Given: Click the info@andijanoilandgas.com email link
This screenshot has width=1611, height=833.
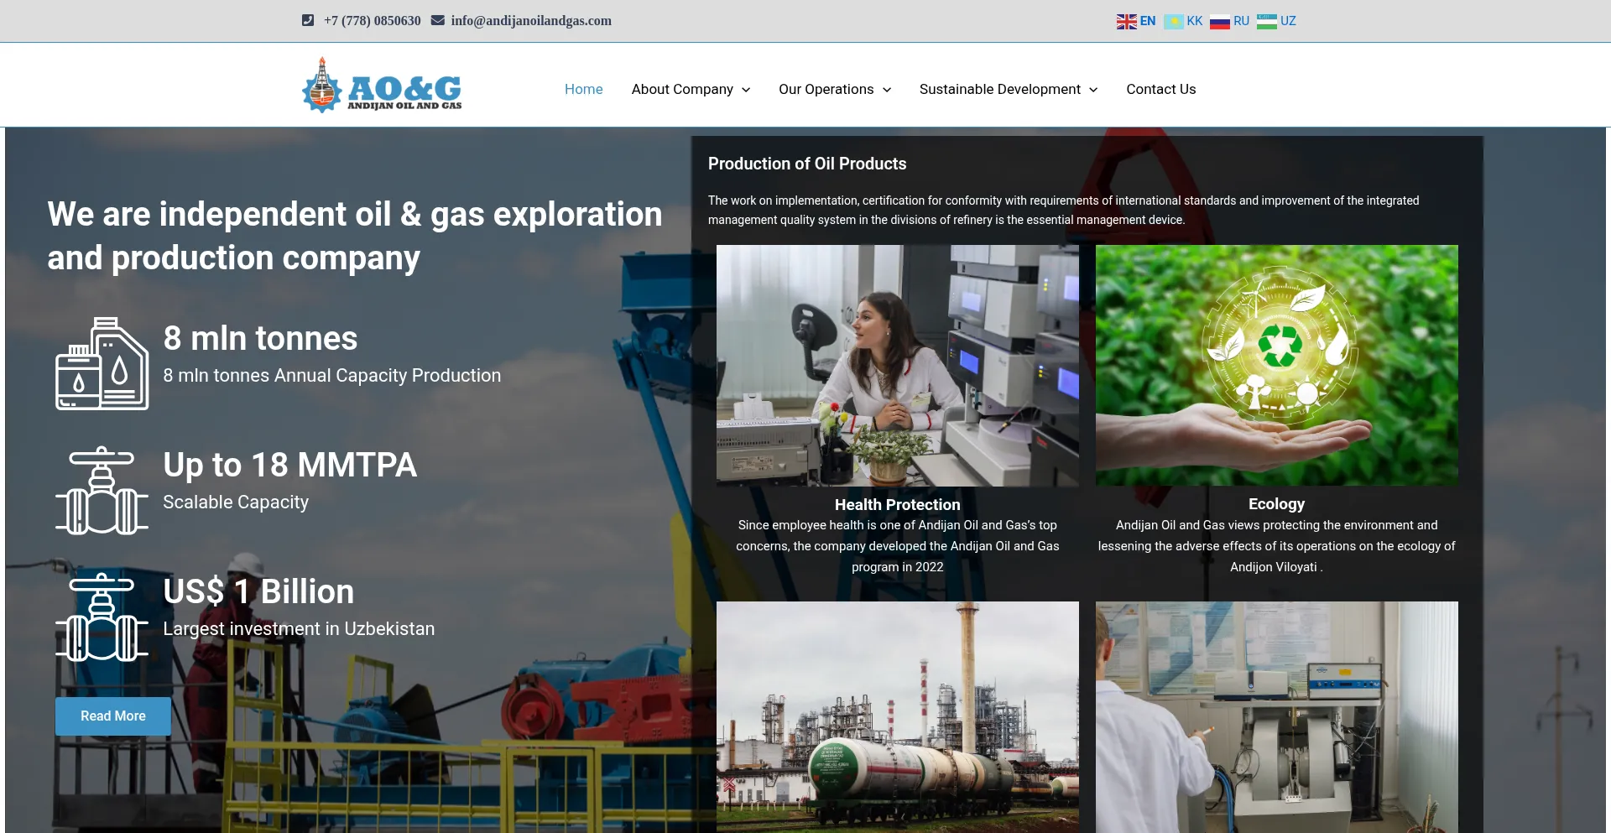Looking at the screenshot, I should 531,20.
